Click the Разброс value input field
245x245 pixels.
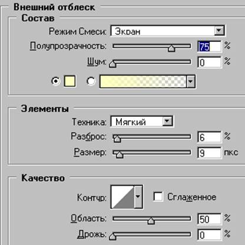[209, 137]
